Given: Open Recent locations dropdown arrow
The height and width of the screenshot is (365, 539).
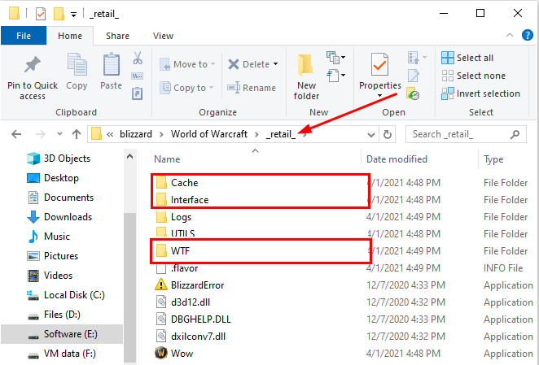Looking at the screenshot, I should 59,134.
